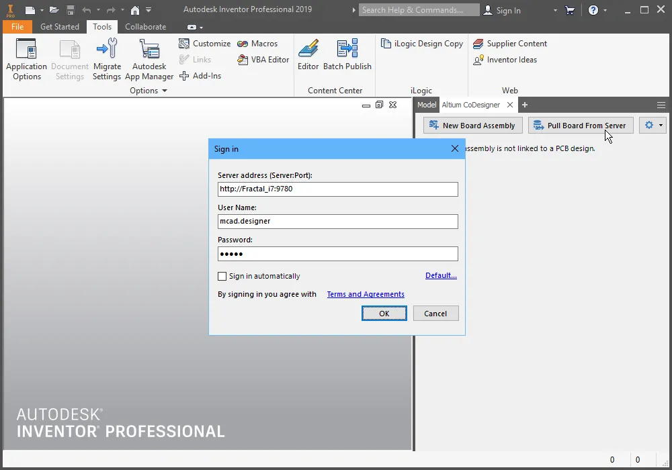Click the Search Help & Commands box
Screen dimensions: 672x470
coord(419,10)
